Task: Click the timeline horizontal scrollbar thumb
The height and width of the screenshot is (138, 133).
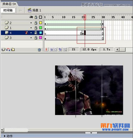Action: 122,49
